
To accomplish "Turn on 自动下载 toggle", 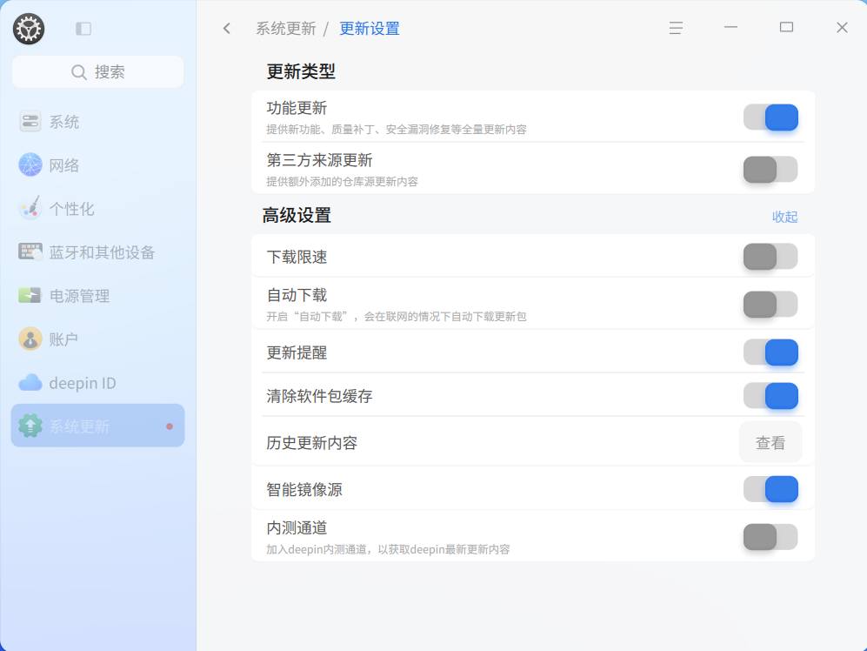I will (770, 305).
